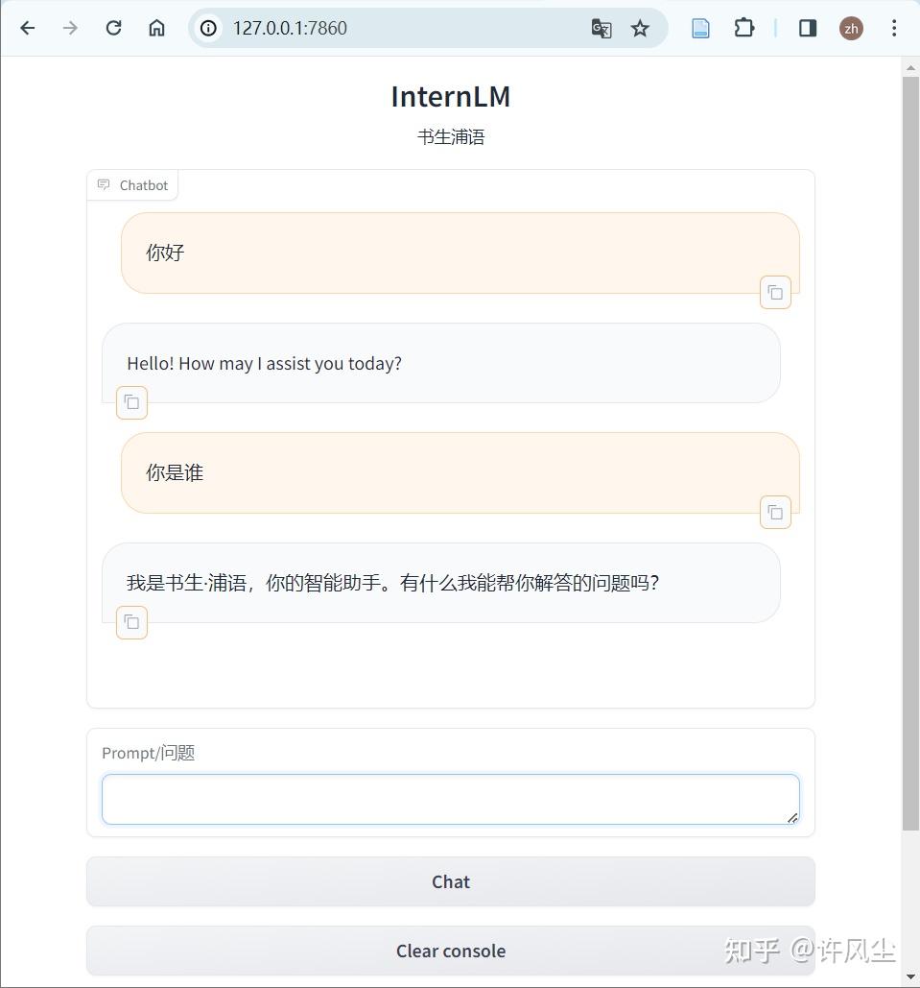Click the page scrollbar down arrow
Image resolution: width=920 pixels, height=988 pixels.
pos(910,978)
